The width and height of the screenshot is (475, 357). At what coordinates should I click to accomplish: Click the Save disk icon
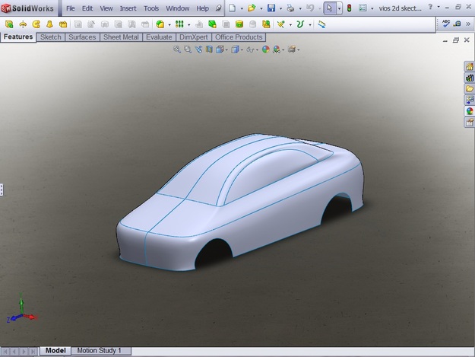[271, 8]
